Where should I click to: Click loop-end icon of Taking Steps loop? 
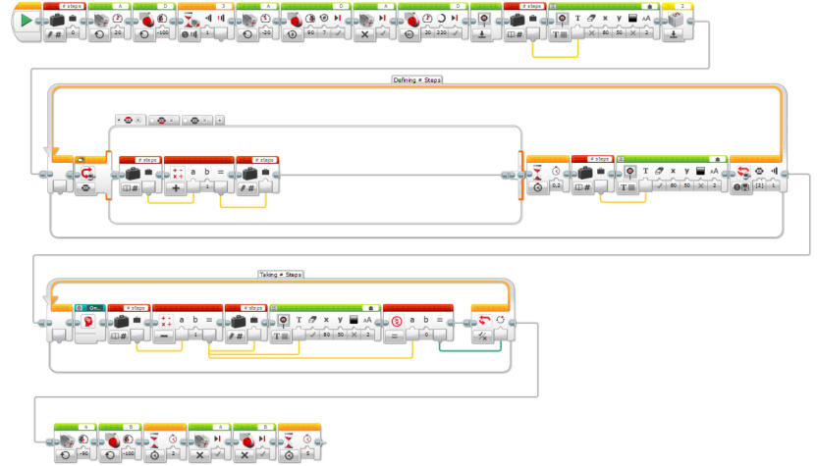[x=482, y=322]
